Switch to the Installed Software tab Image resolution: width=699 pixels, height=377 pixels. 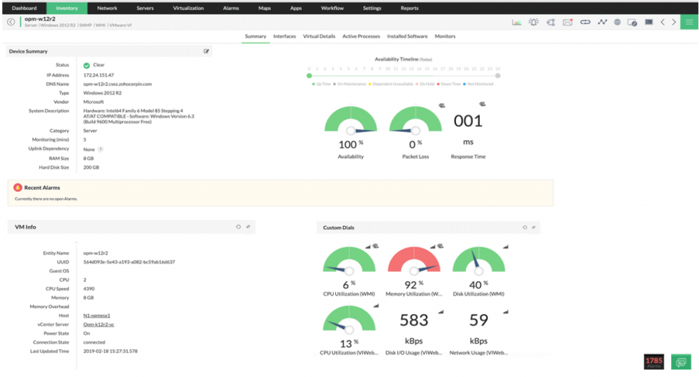407,36
